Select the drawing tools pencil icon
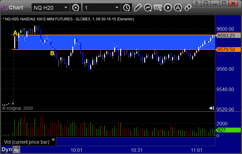This screenshot has height=154, width=242. point(138,8)
